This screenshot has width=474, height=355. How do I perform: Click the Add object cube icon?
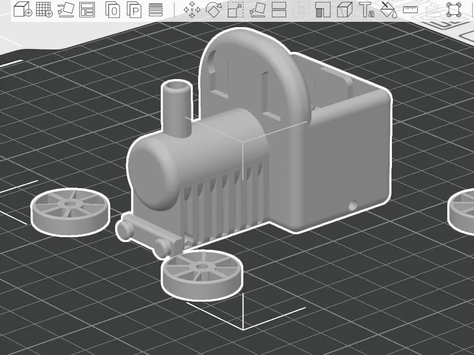pyautogui.click(x=23, y=9)
